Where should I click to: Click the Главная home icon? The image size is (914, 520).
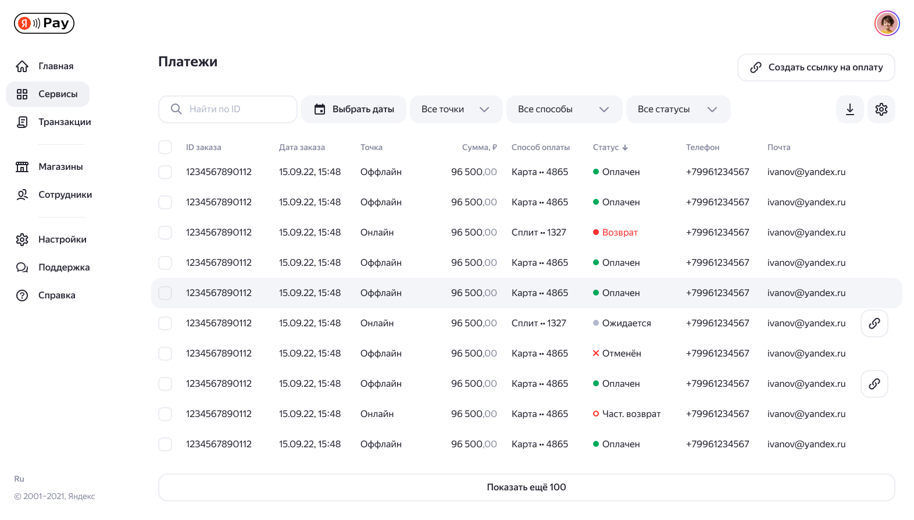click(x=22, y=66)
